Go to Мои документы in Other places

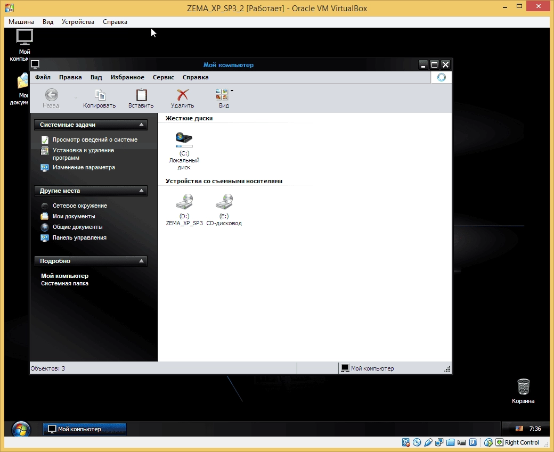click(74, 216)
